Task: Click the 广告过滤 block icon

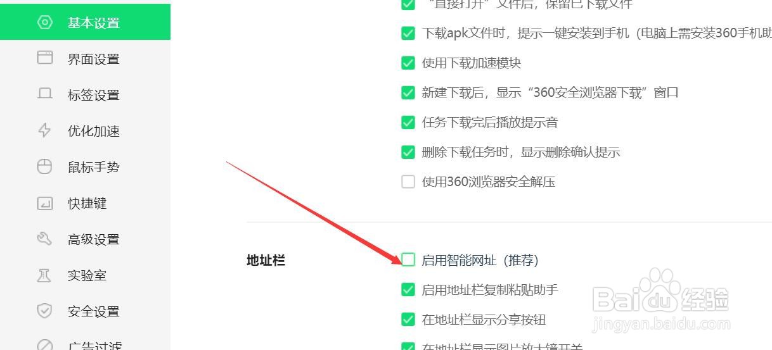Action: (x=45, y=346)
